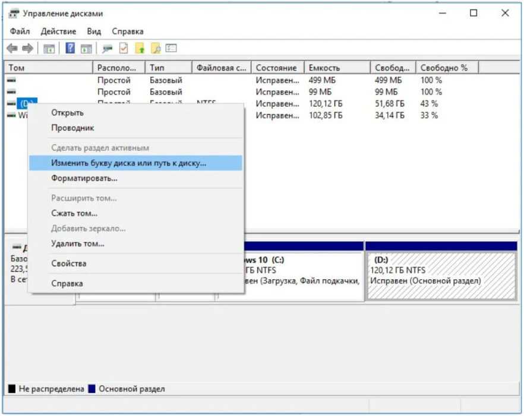
Task: Click the folder with magnifier toolbar icon
Action: point(156,48)
